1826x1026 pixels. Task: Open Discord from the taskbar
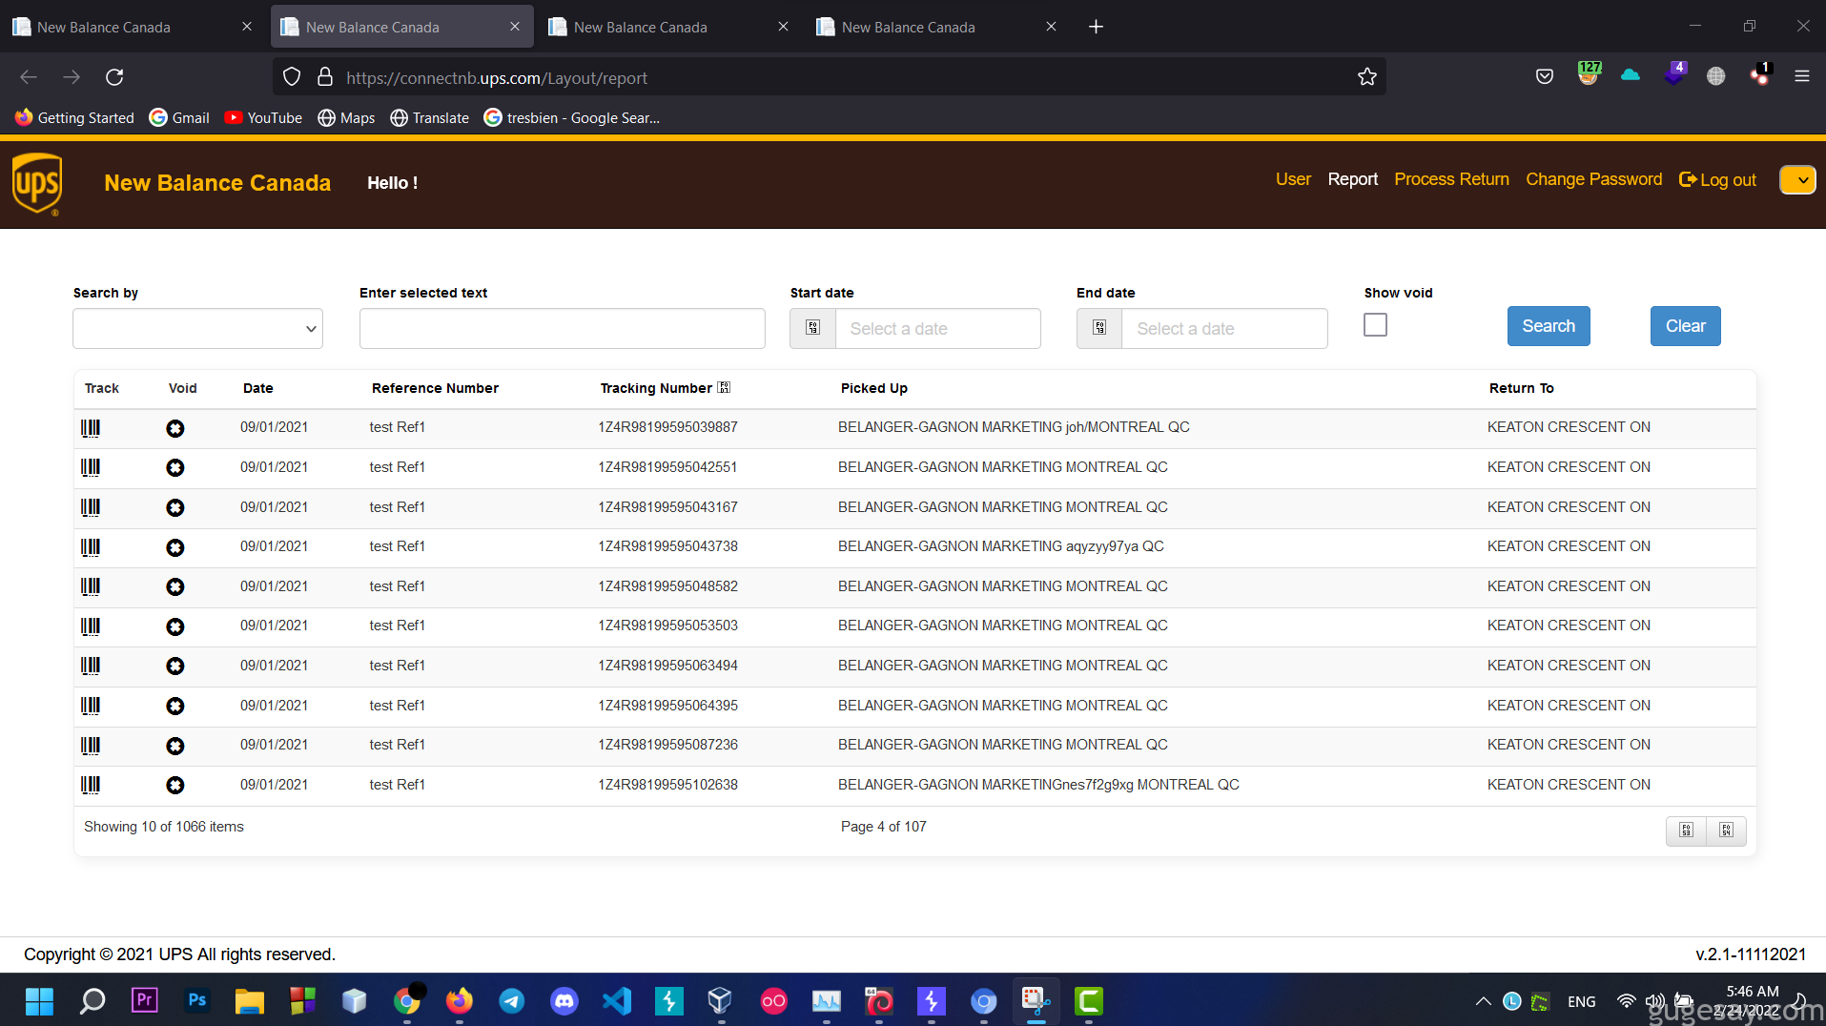[564, 1000]
